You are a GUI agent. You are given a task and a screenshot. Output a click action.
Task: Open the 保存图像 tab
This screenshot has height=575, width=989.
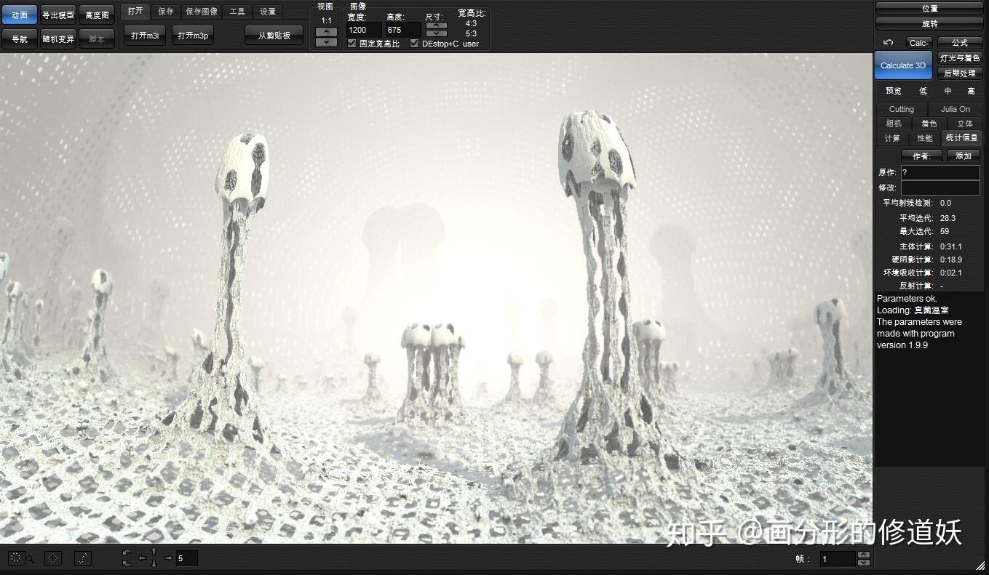(x=202, y=12)
